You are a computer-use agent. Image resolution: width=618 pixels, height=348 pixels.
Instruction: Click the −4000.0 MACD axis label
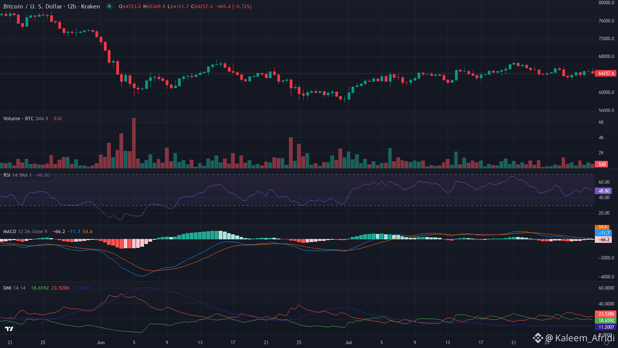606,277
